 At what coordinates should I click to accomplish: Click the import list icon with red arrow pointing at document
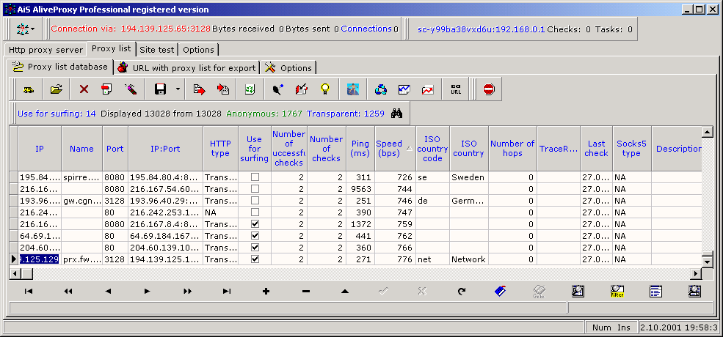click(x=224, y=89)
